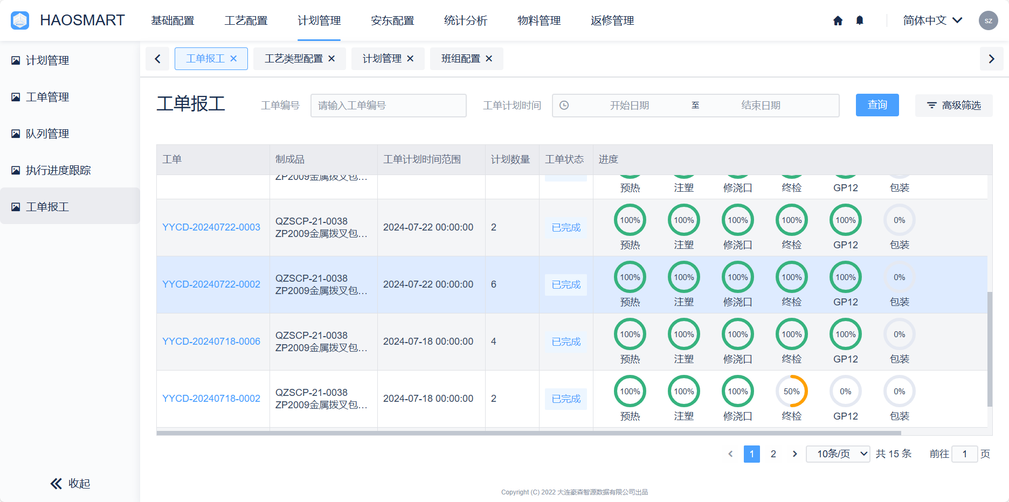Image resolution: width=1009 pixels, height=502 pixels.
Task: Click the 前往 page number input
Action: click(x=964, y=454)
